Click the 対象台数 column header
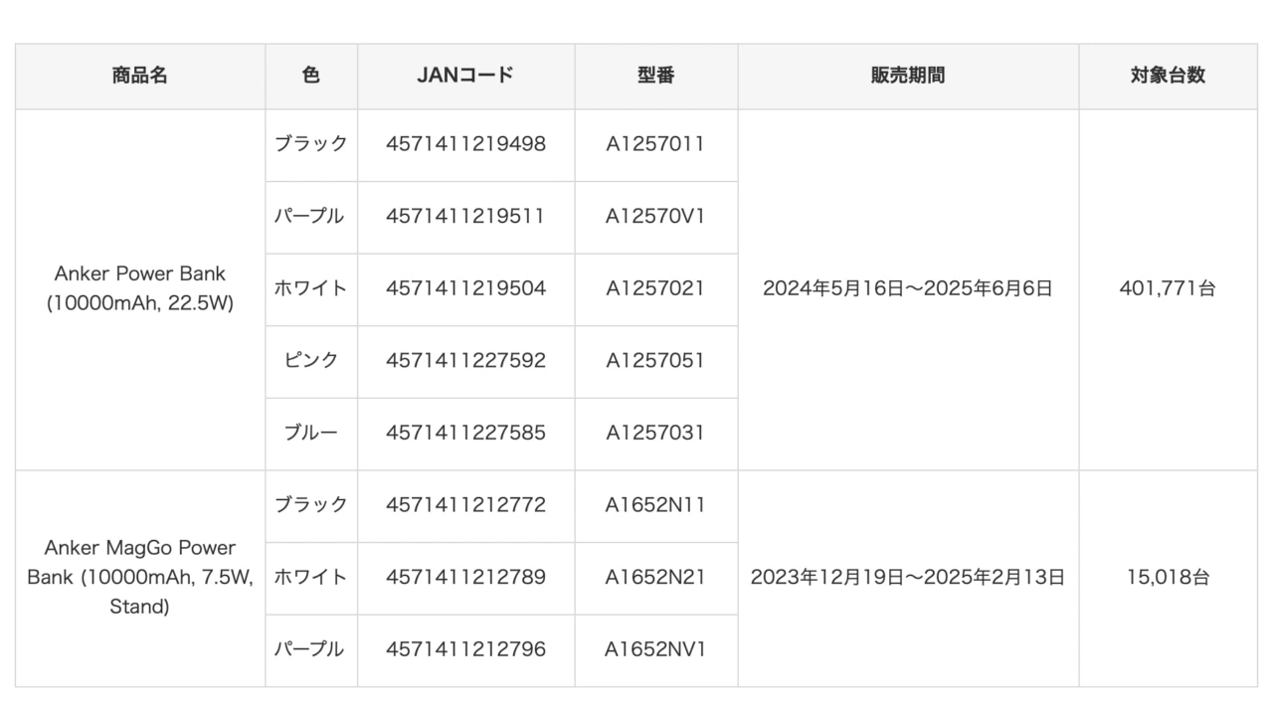1273x716 pixels. (1167, 76)
